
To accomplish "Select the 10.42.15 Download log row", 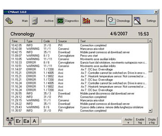I will (x=79, y=52).
